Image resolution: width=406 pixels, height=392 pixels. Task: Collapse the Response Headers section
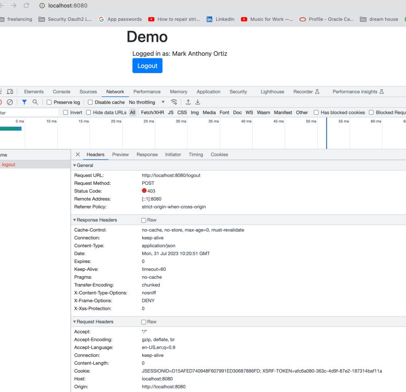75,220
